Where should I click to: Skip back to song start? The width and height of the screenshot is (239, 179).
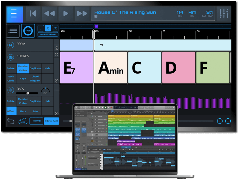tap(33, 14)
